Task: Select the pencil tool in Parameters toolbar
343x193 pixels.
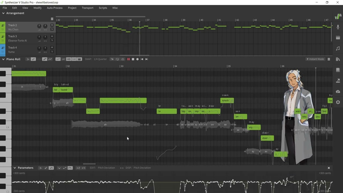Action: (x=46, y=168)
